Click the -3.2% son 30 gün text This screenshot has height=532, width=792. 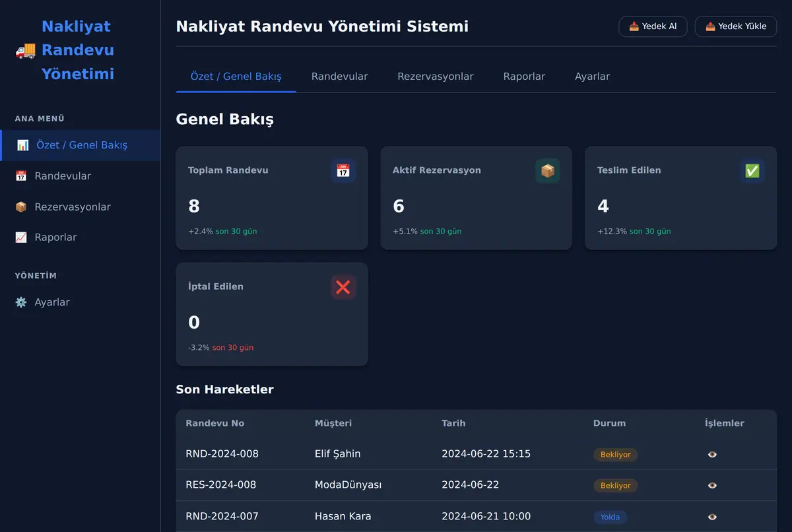coord(220,348)
